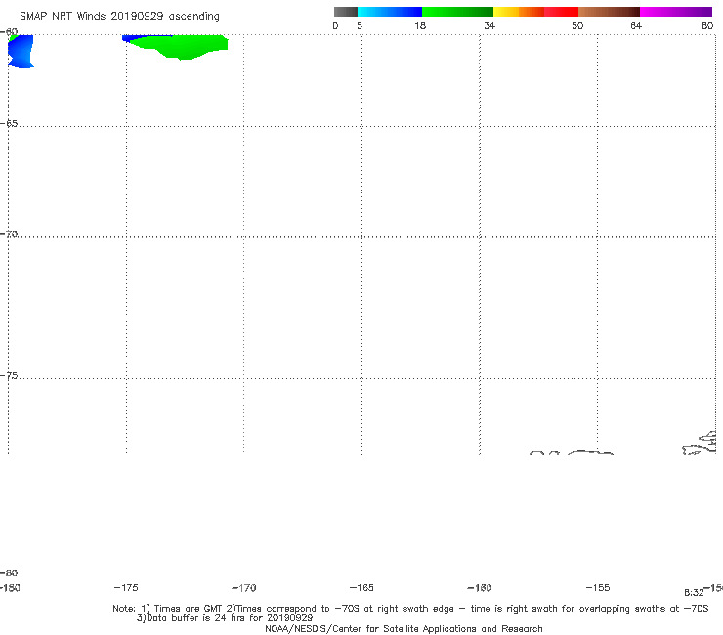Click the gray 0-5 segment of color bar

pos(346,12)
